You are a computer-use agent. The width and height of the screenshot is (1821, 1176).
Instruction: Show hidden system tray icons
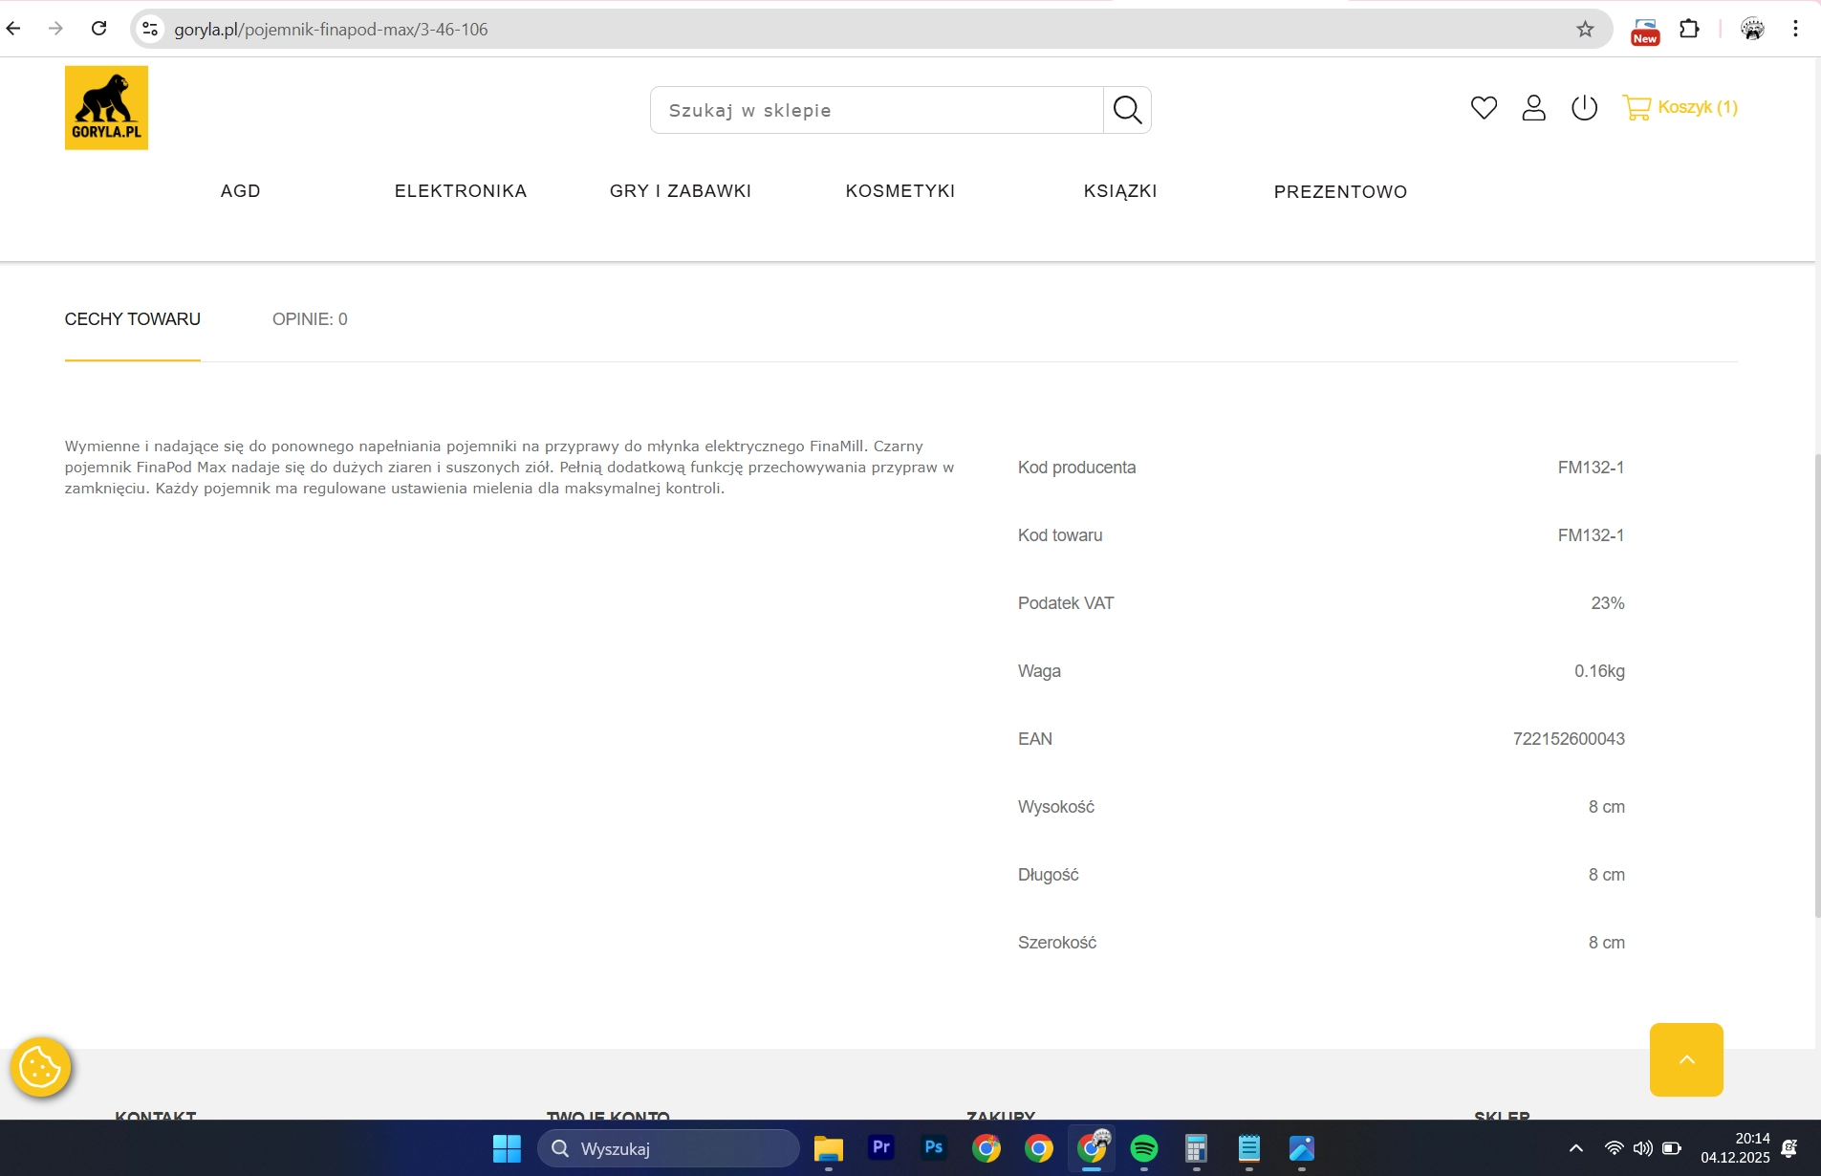(x=1576, y=1148)
